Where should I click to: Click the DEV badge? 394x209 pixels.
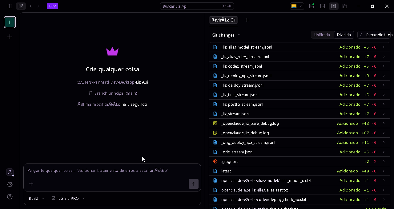tap(52, 6)
